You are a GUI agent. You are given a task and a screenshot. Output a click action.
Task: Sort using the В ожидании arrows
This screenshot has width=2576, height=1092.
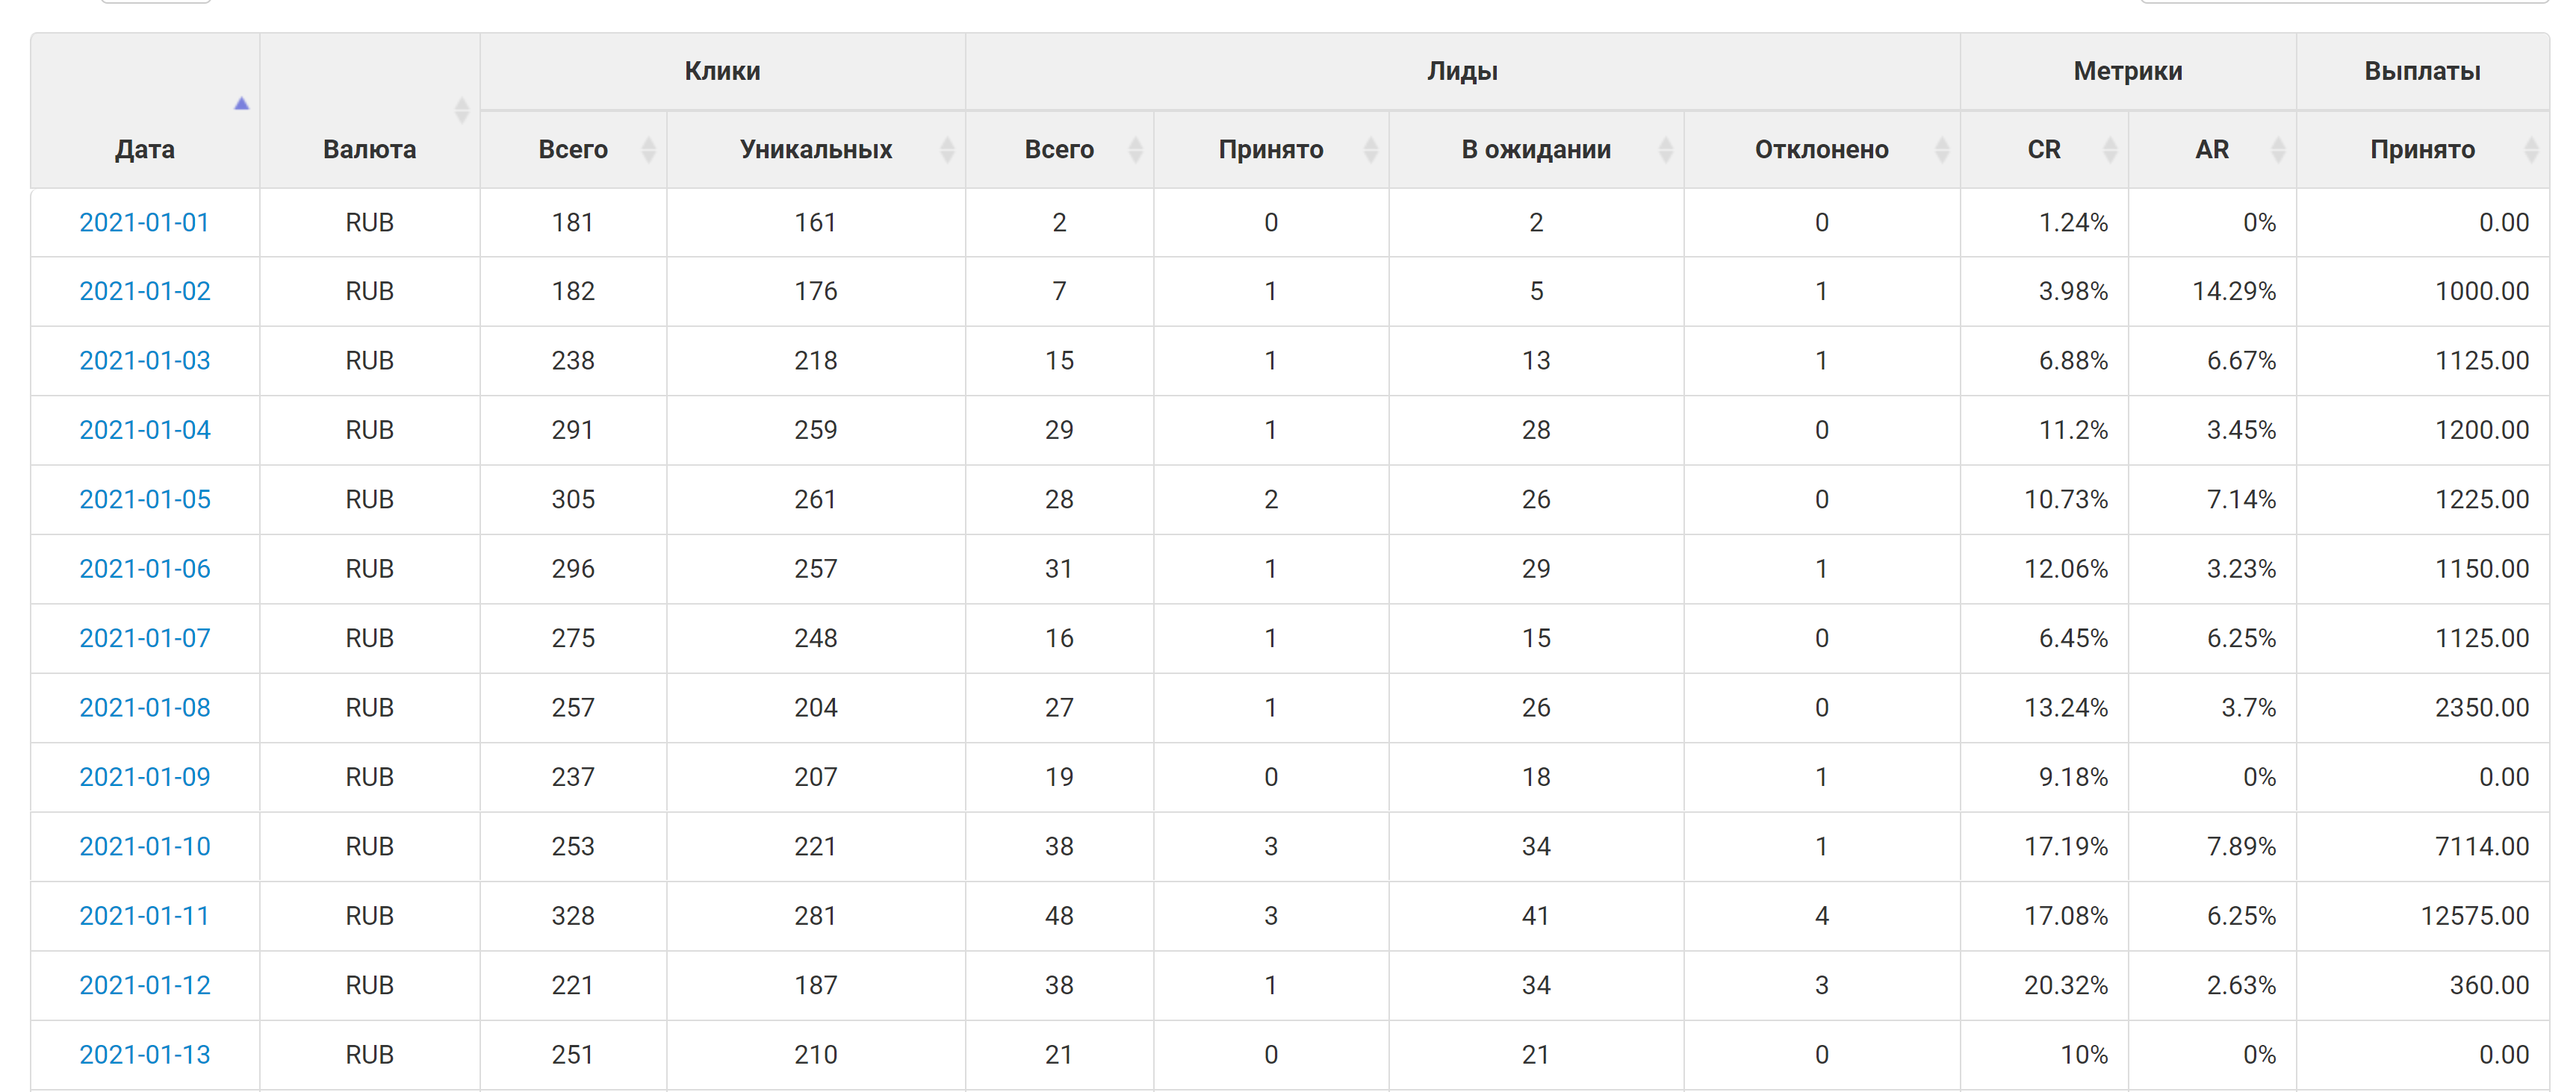click(x=1665, y=150)
